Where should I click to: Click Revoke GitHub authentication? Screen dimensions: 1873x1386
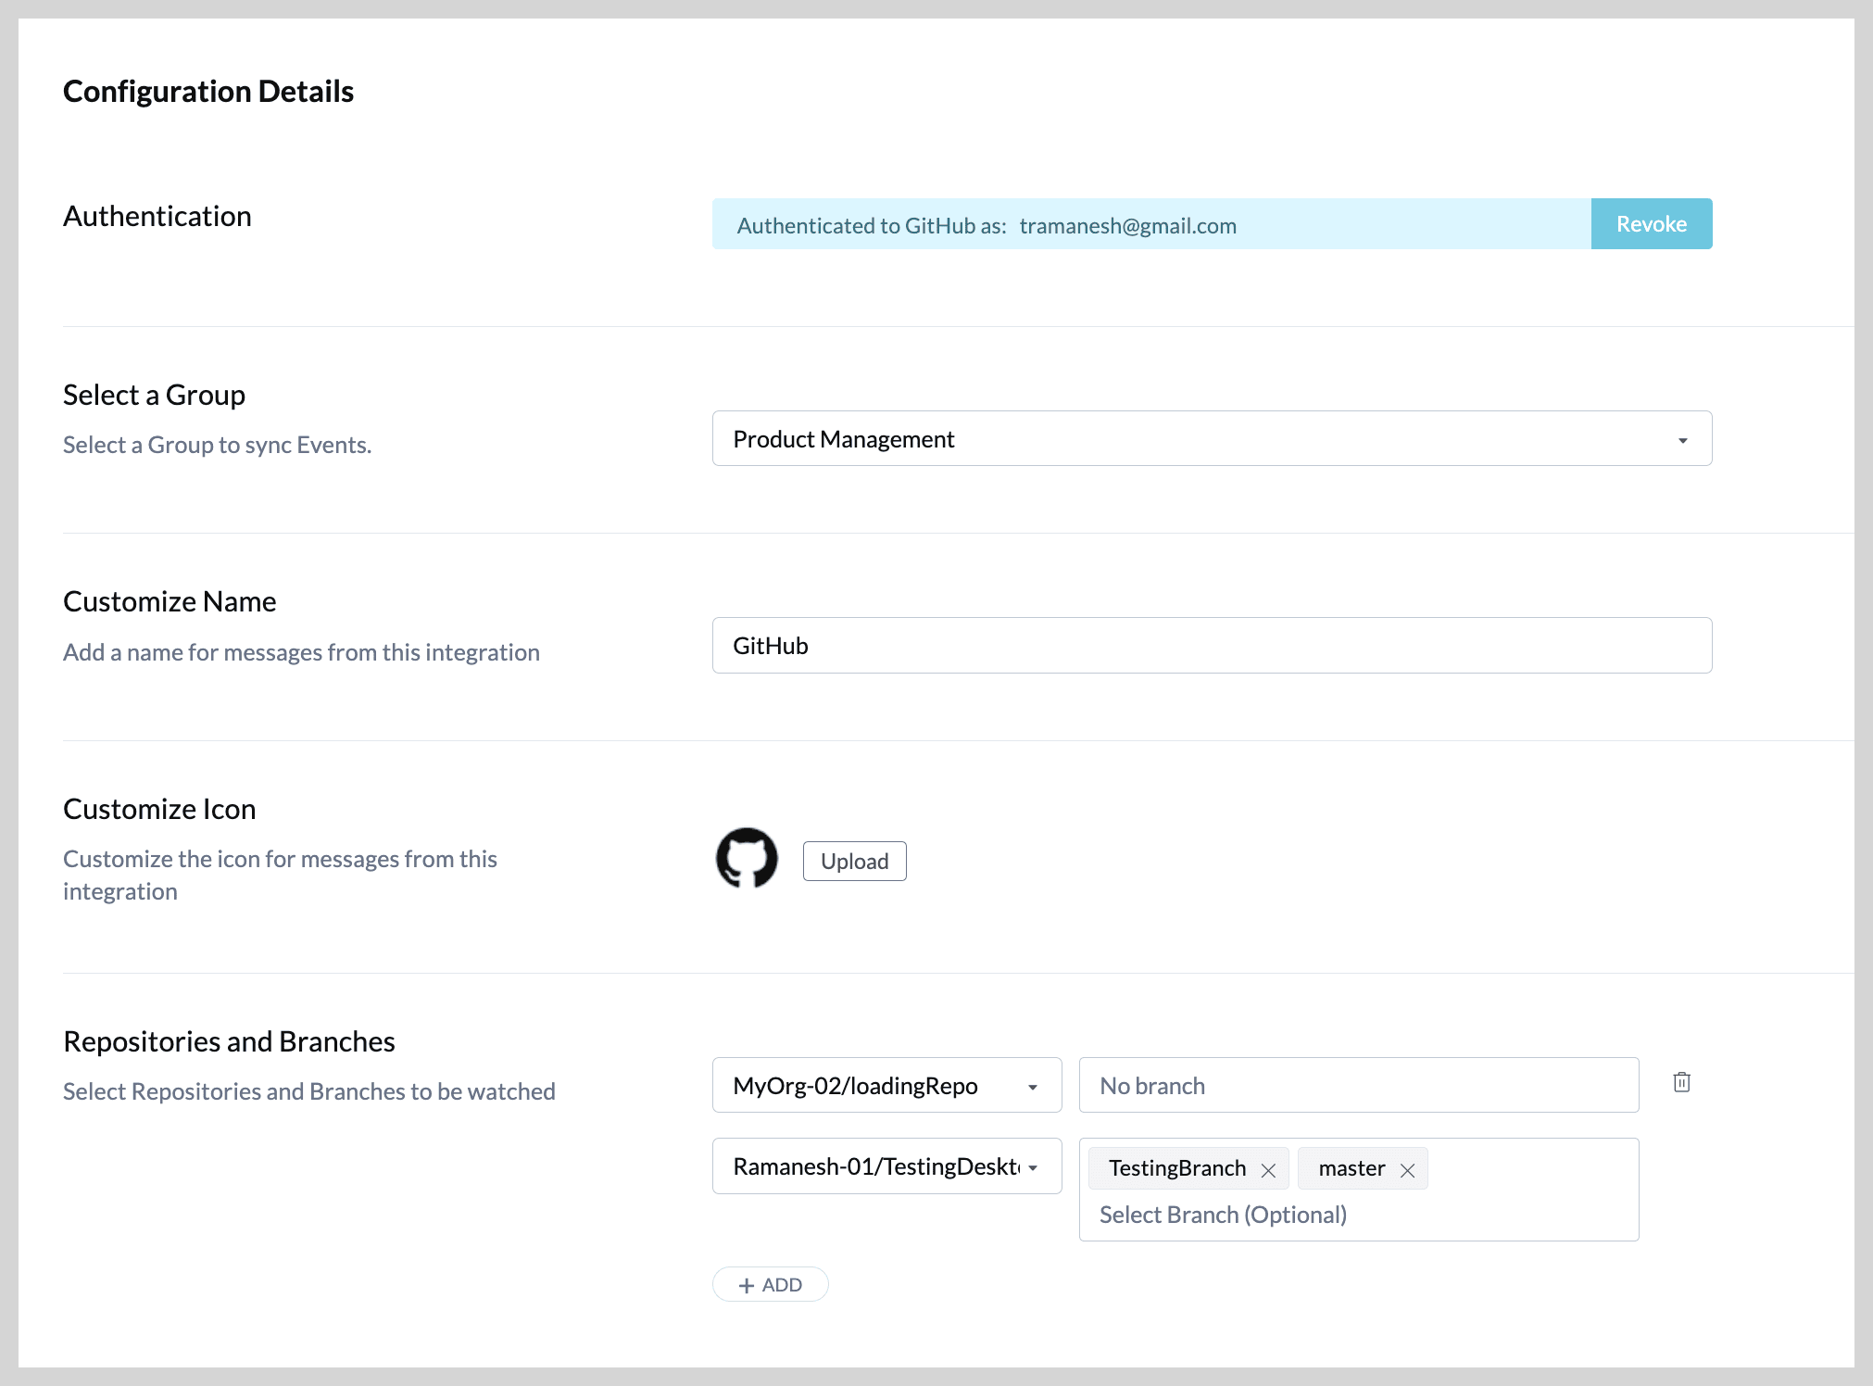[x=1651, y=224]
